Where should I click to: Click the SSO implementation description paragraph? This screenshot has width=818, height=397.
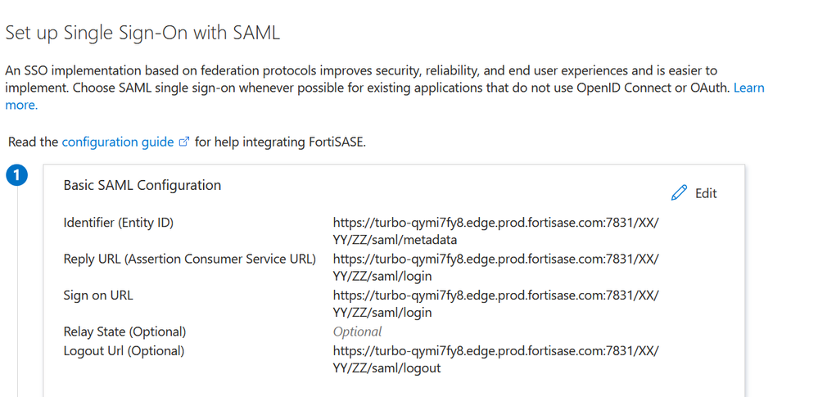click(x=360, y=79)
